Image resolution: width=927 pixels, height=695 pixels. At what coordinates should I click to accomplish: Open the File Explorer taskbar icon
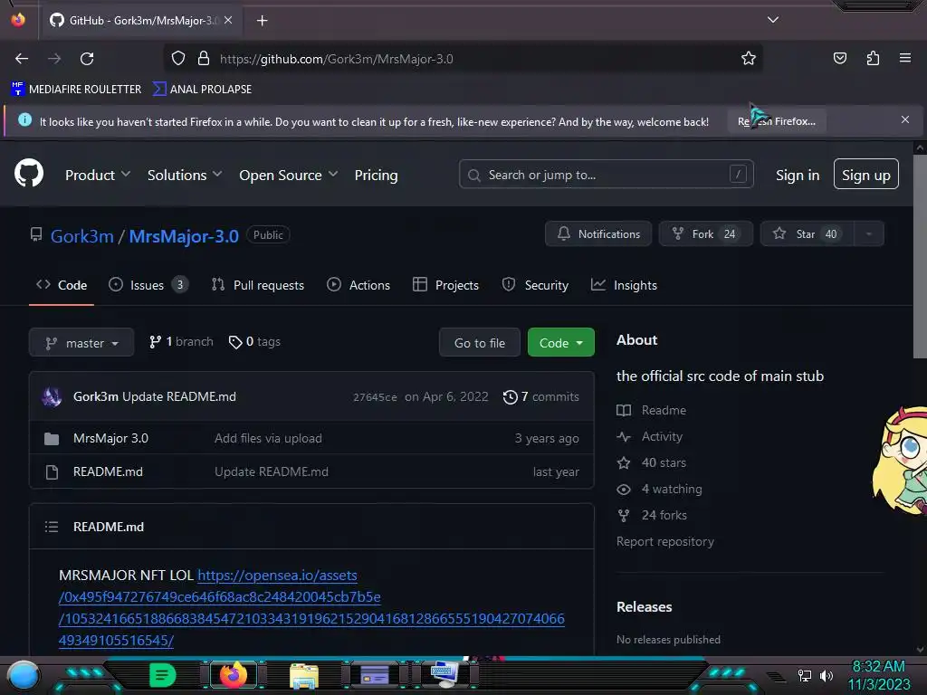tap(304, 676)
